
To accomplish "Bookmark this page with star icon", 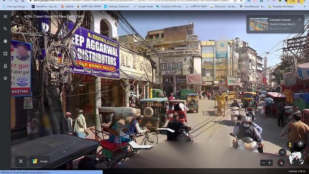I will [241, 1].
